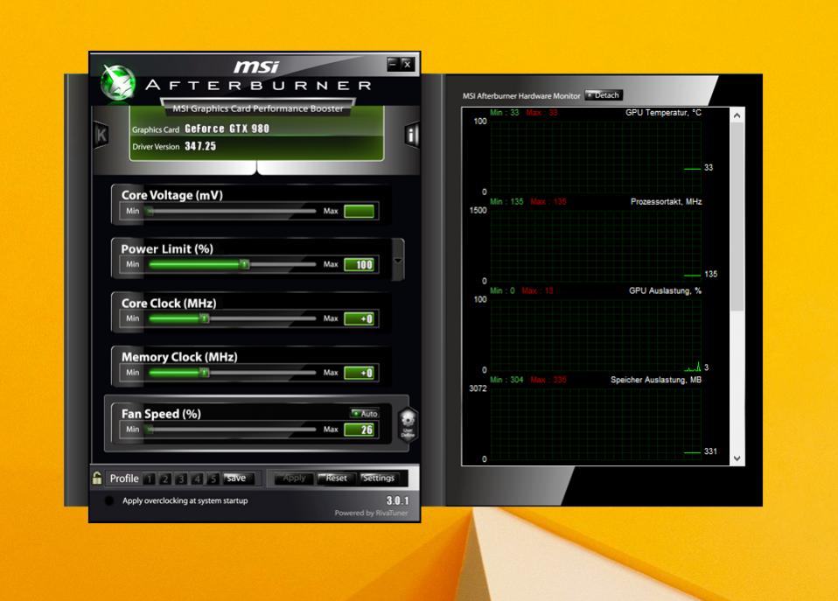Click the Fan Speed slider track

pyautogui.click(x=232, y=430)
